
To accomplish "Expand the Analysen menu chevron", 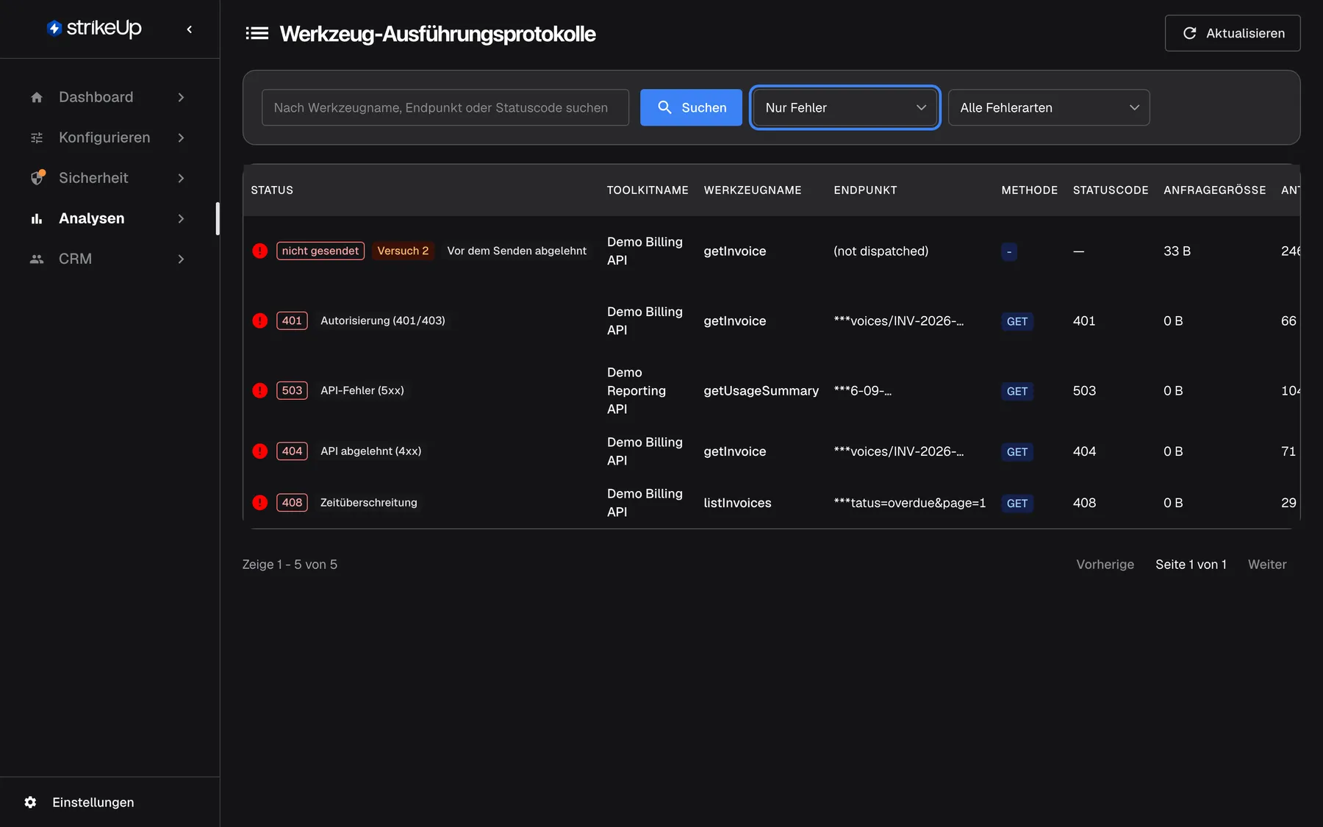I will (x=181, y=218).
